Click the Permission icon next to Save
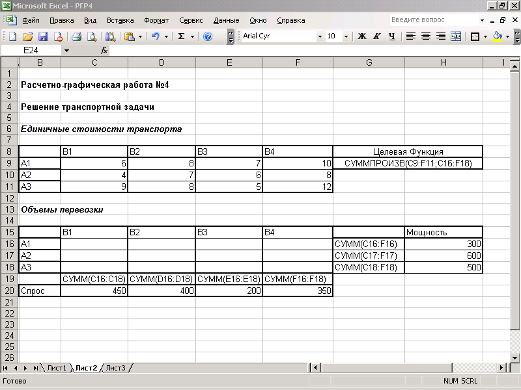The image size is (521, 390). 58,36
